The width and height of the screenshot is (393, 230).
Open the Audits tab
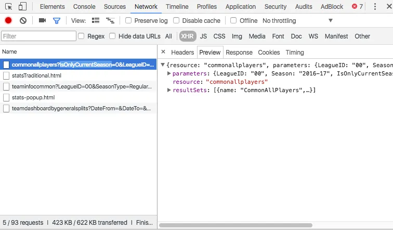coord(304,7)
